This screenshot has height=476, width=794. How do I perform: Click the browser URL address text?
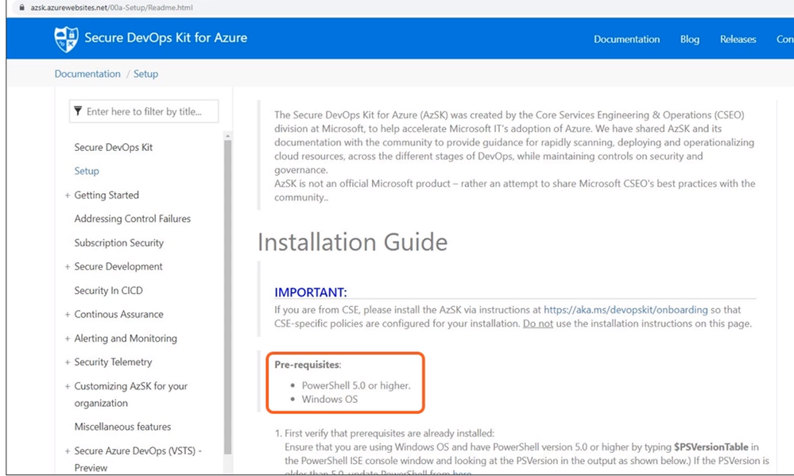pyautogui.click(x=111, y=8)
